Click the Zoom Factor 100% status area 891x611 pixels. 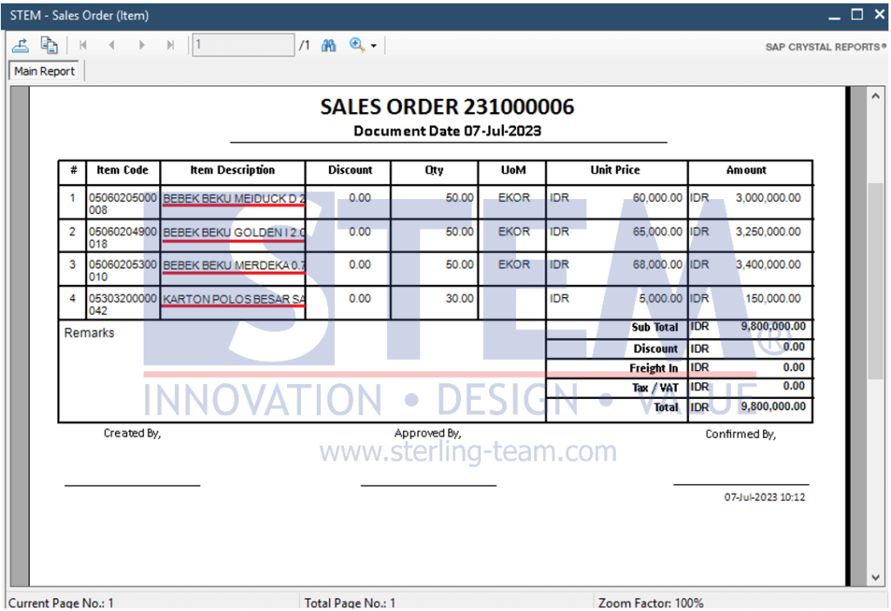[x=649, y=602]
